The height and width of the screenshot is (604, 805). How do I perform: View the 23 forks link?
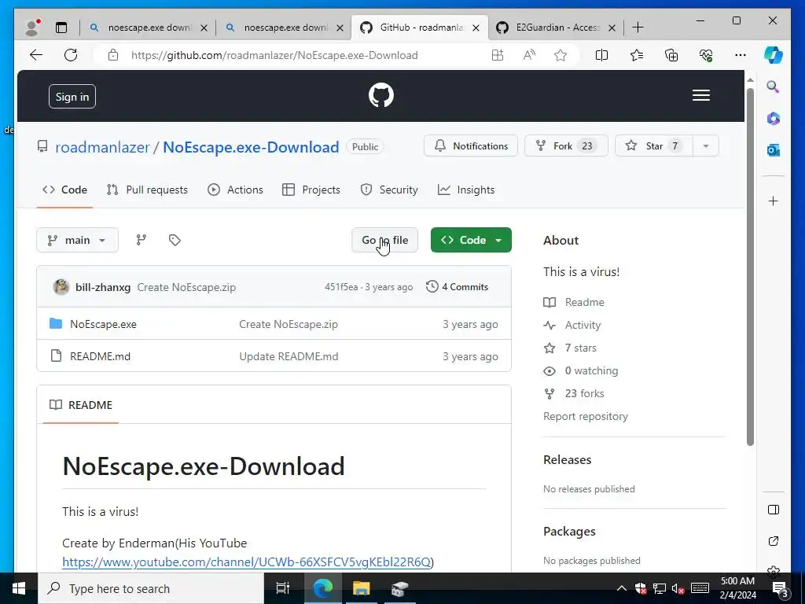[584, 393]
